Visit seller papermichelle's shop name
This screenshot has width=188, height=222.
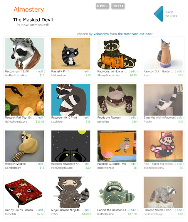pyautogui.click(x=106, y=168)
